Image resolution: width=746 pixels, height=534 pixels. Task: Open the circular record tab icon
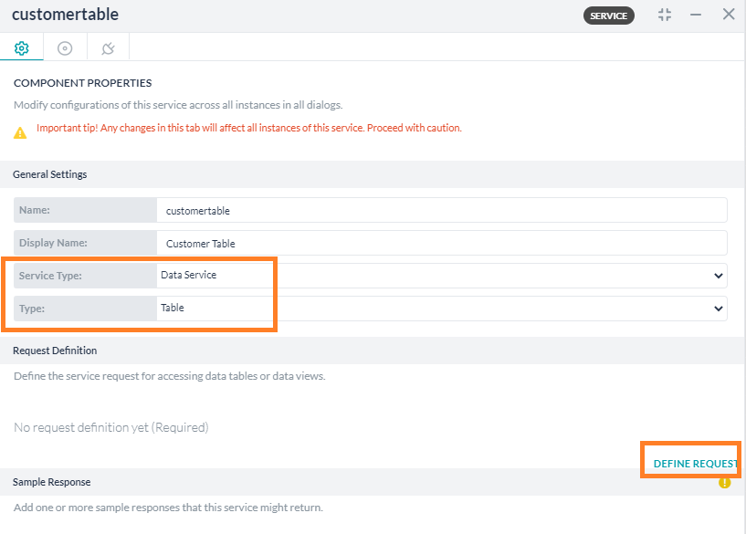click(64, 47)
